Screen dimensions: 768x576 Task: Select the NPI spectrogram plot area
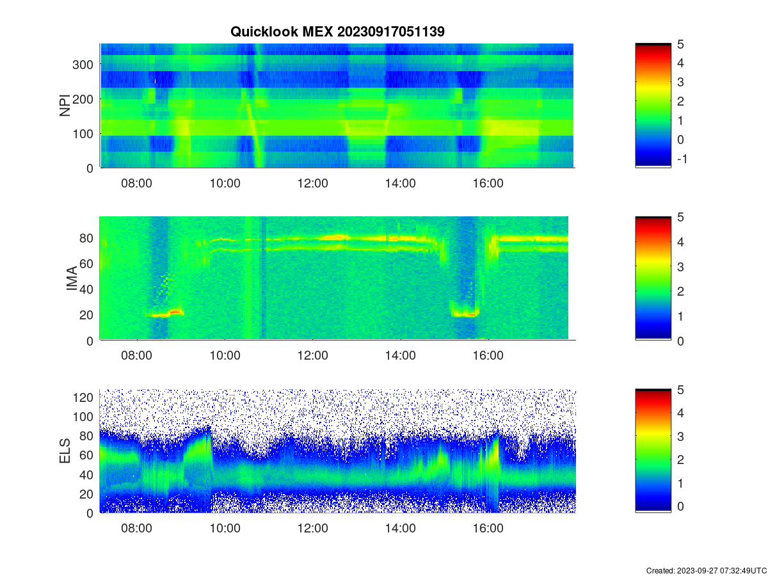[x=337, y=106]
